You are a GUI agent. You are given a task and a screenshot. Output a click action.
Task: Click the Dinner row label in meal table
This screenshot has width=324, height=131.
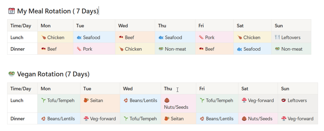pos(17,49)
